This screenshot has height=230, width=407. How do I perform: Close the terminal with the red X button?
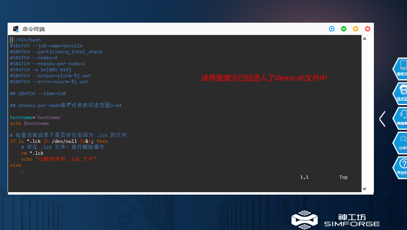pos(368,29)
